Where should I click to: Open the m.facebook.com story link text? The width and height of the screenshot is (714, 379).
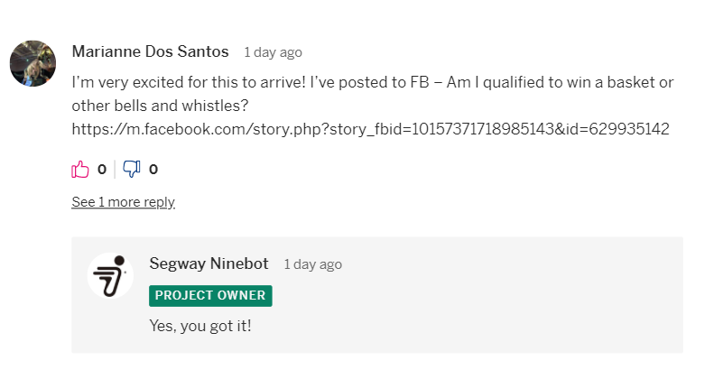click(371, 129)
